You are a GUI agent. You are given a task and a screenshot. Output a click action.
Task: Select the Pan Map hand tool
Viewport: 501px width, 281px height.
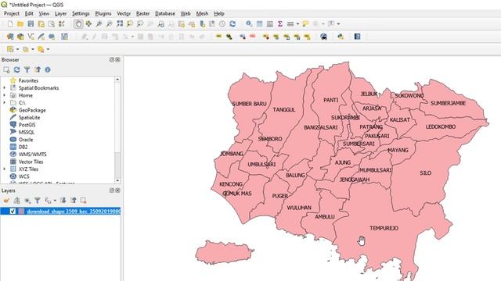click(x=78, y=24)
